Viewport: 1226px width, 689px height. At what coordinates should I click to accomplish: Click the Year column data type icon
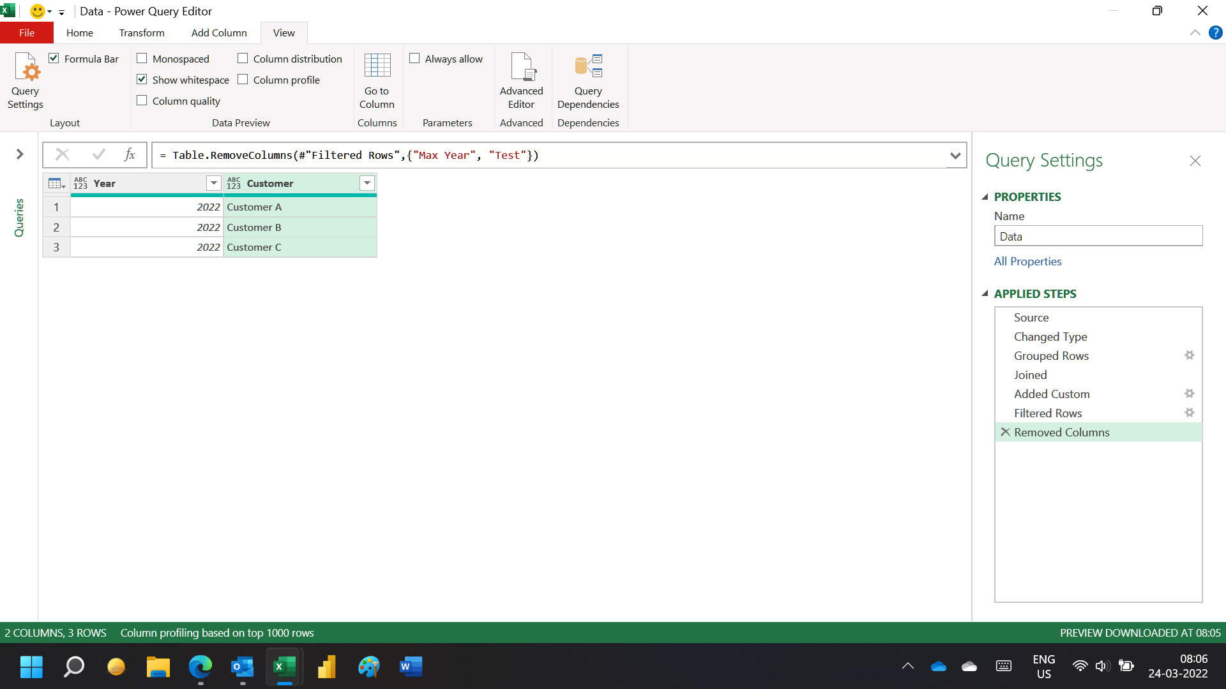point(80,184)
